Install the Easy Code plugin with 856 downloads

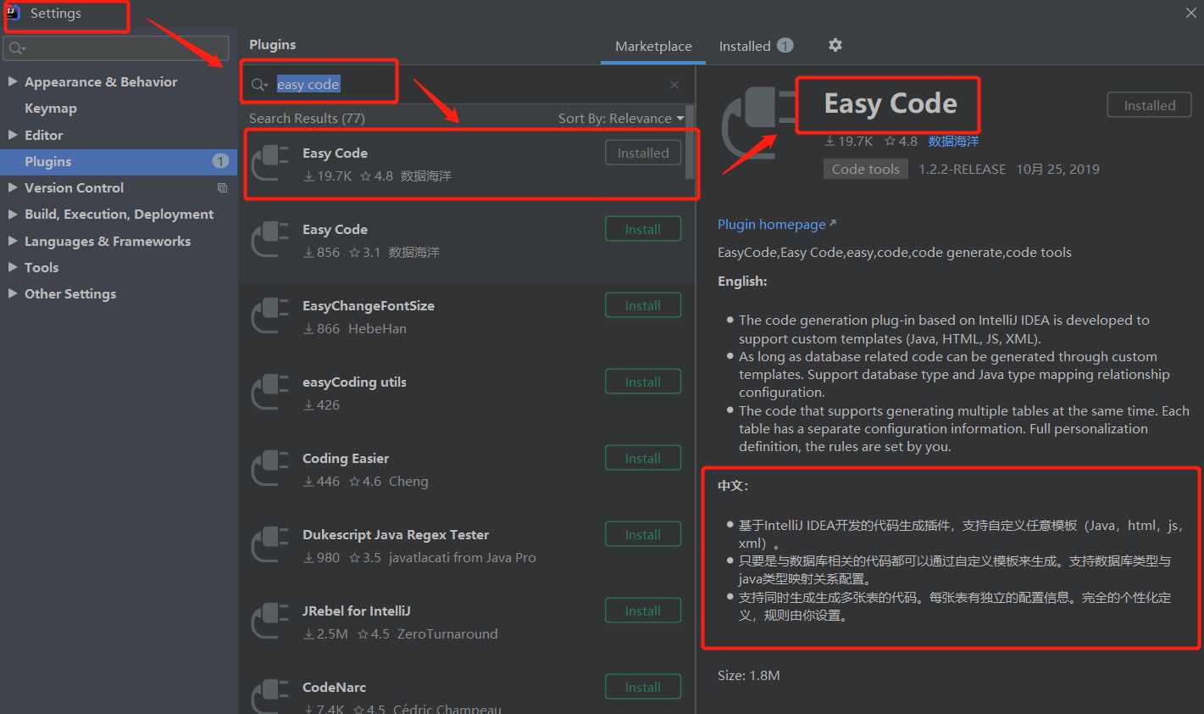pos(643,229)
